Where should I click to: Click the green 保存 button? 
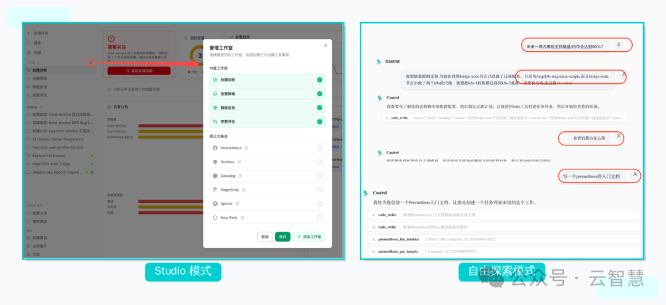click(283, 237)
